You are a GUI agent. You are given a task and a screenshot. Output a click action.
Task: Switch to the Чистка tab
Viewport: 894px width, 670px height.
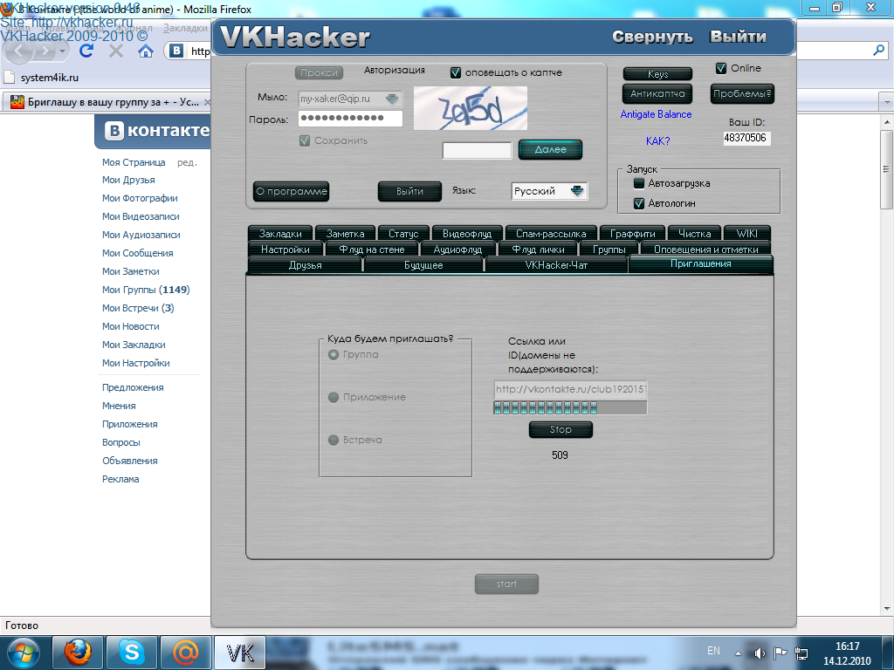[694, 234]
